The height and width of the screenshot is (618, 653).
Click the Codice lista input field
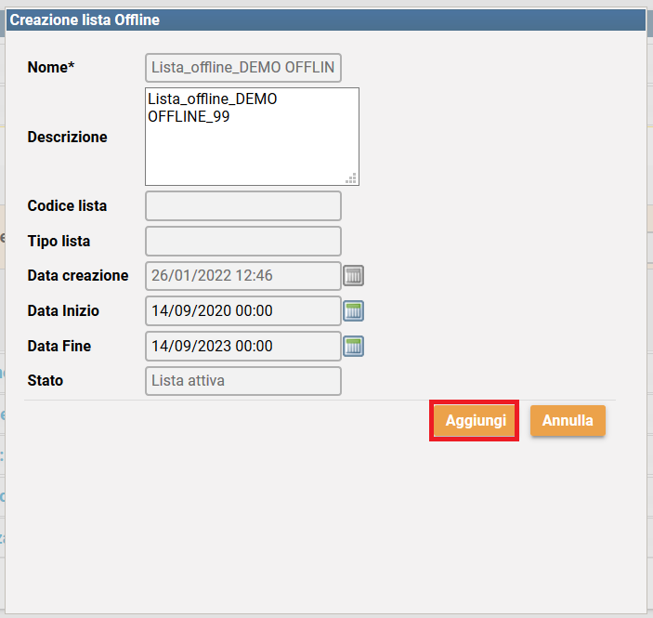tap(243, 206)
